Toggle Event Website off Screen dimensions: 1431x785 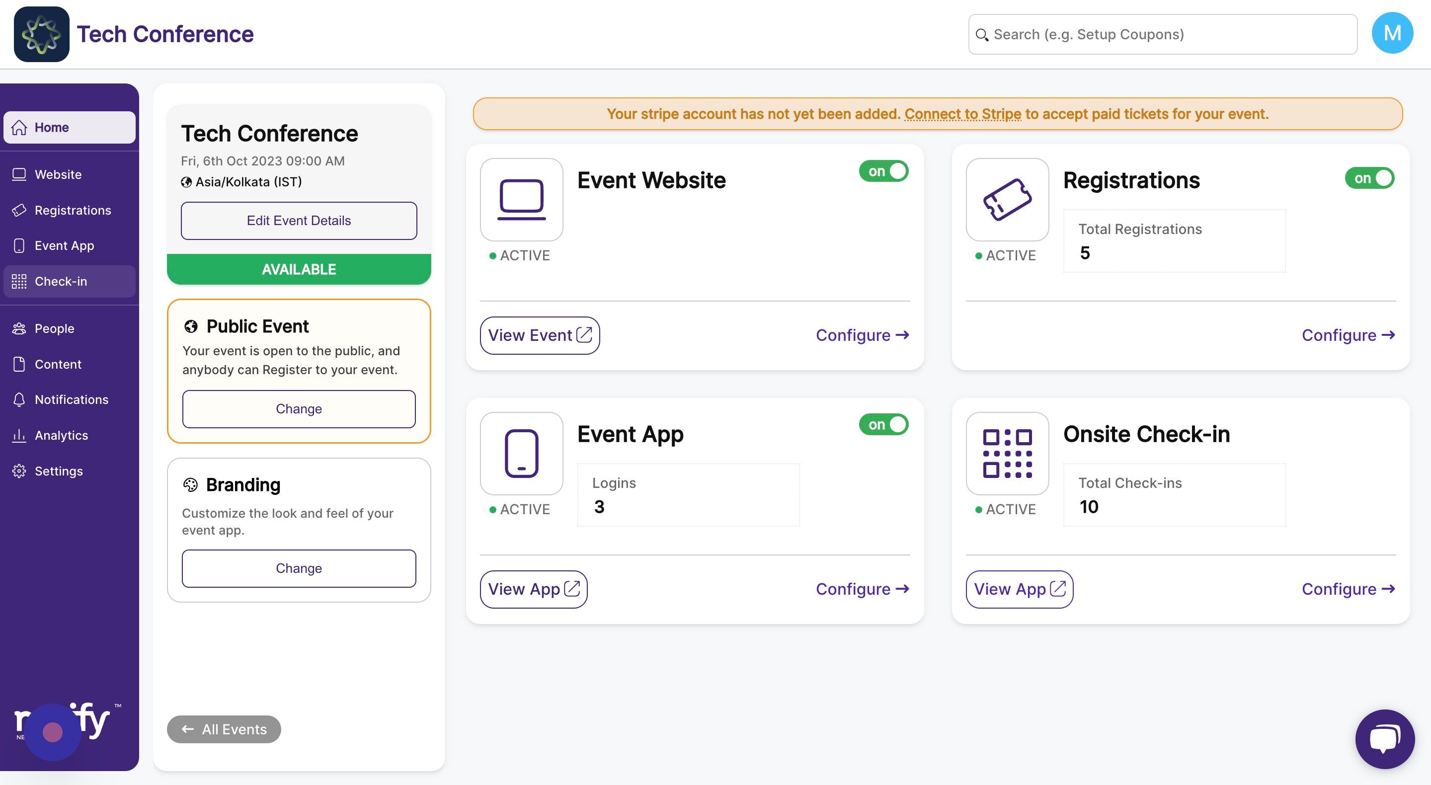click(x=883, y=171)
